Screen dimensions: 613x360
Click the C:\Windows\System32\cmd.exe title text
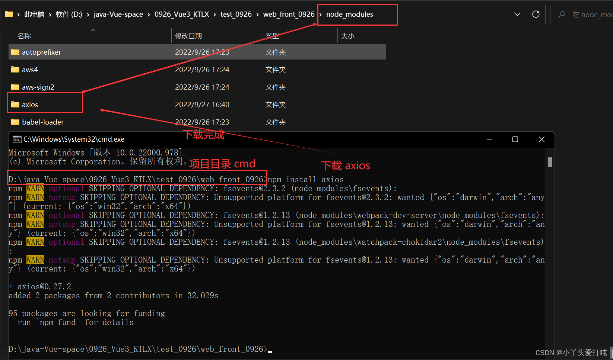click(74, 139)
